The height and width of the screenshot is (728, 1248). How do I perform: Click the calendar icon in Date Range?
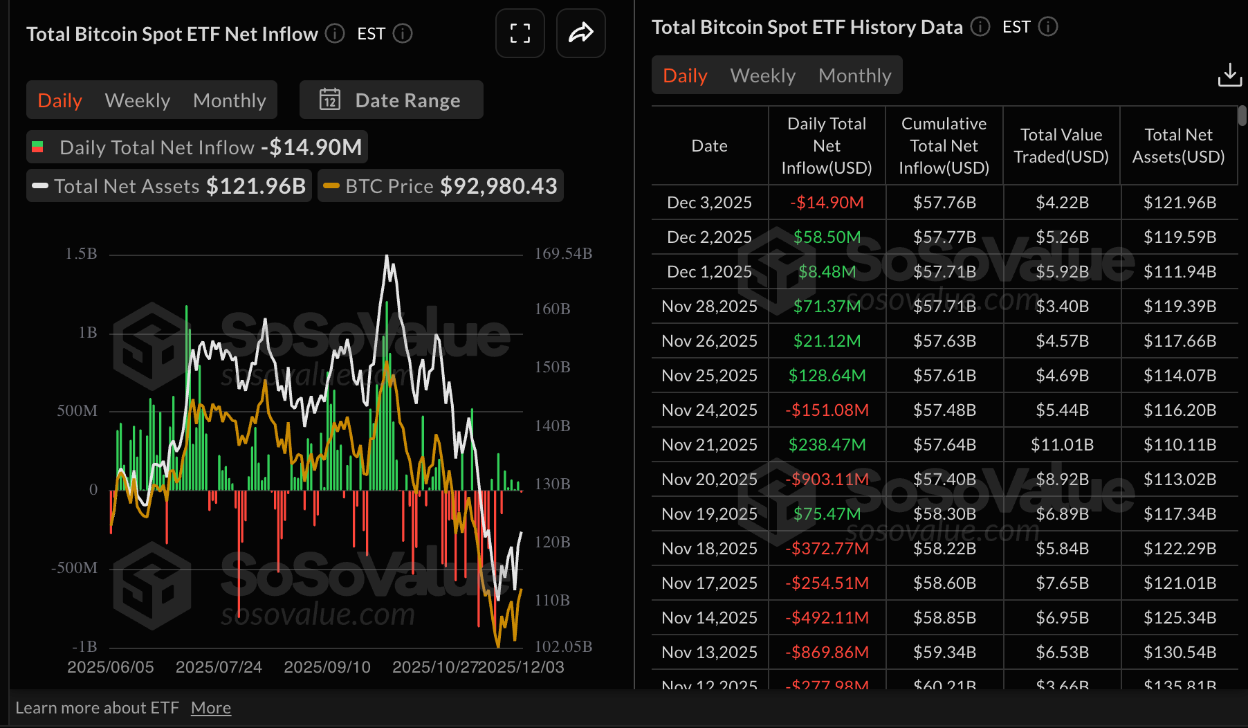[331, 100]
